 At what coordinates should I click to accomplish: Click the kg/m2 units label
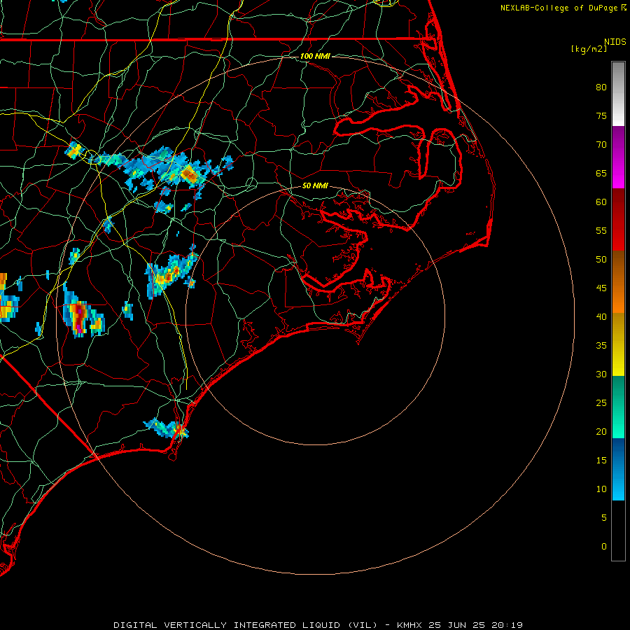589,49
